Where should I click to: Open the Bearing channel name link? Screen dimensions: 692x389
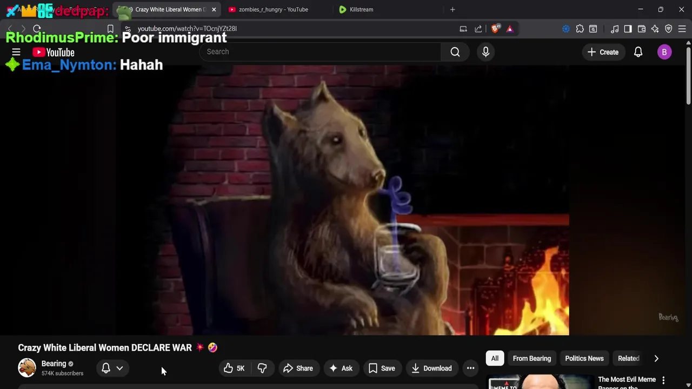(54, 364)
